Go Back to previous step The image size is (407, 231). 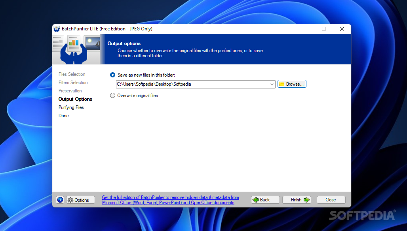pos(265,200)
